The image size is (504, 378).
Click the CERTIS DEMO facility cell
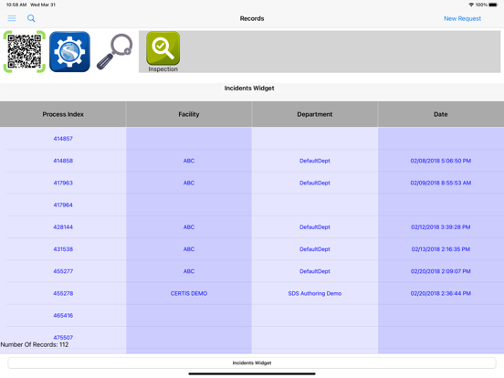(189, 293)
